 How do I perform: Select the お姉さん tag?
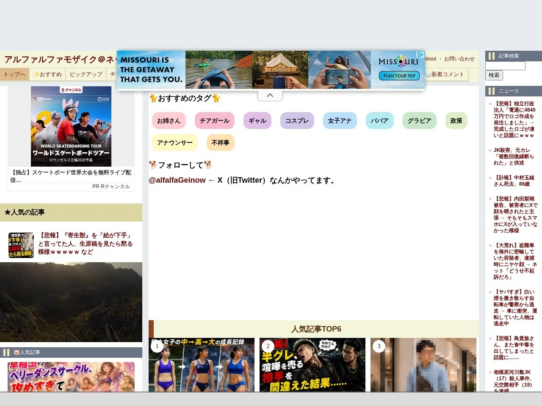169,121
